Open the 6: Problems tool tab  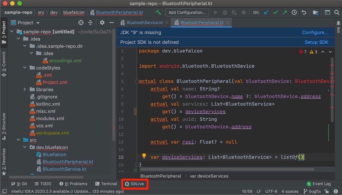point(73,184)
